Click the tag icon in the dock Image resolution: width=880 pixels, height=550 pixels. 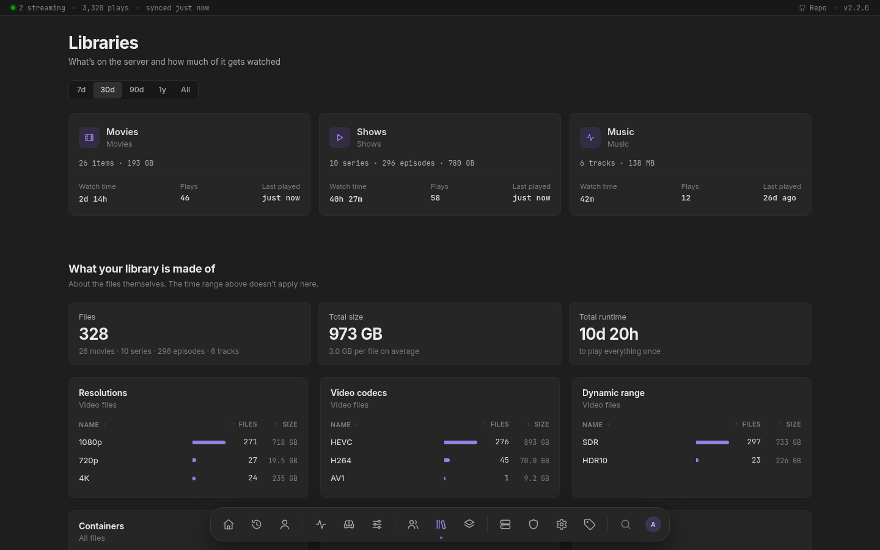(x=590, y=524)
